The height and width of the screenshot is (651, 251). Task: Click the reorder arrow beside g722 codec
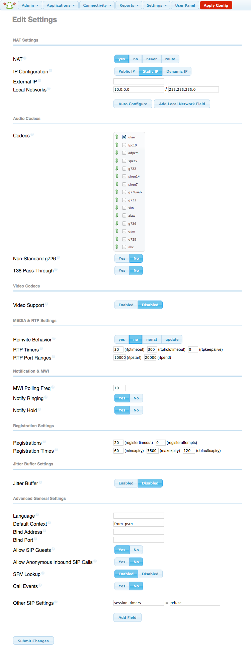point(117,168)
